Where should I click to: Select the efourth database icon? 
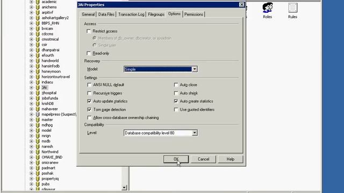tap(38, 55)
